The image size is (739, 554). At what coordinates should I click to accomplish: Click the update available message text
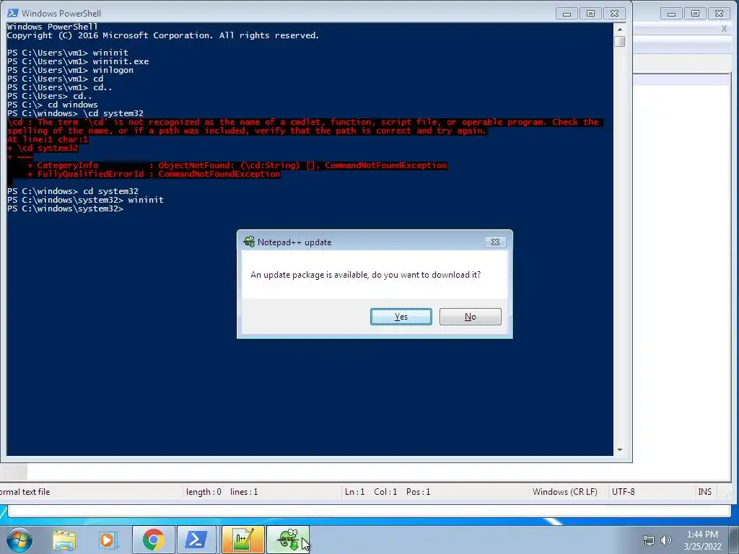[365, 275]
